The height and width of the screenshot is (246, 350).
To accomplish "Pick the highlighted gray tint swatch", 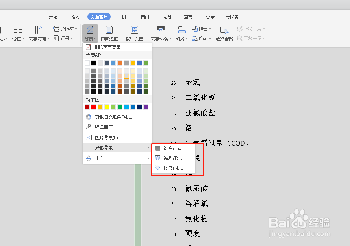I will click(126, 76).
